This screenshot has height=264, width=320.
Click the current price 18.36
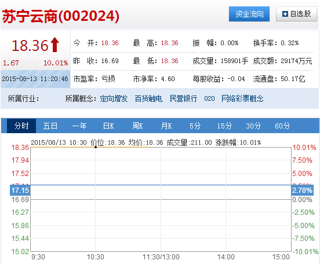pos(30,45)
